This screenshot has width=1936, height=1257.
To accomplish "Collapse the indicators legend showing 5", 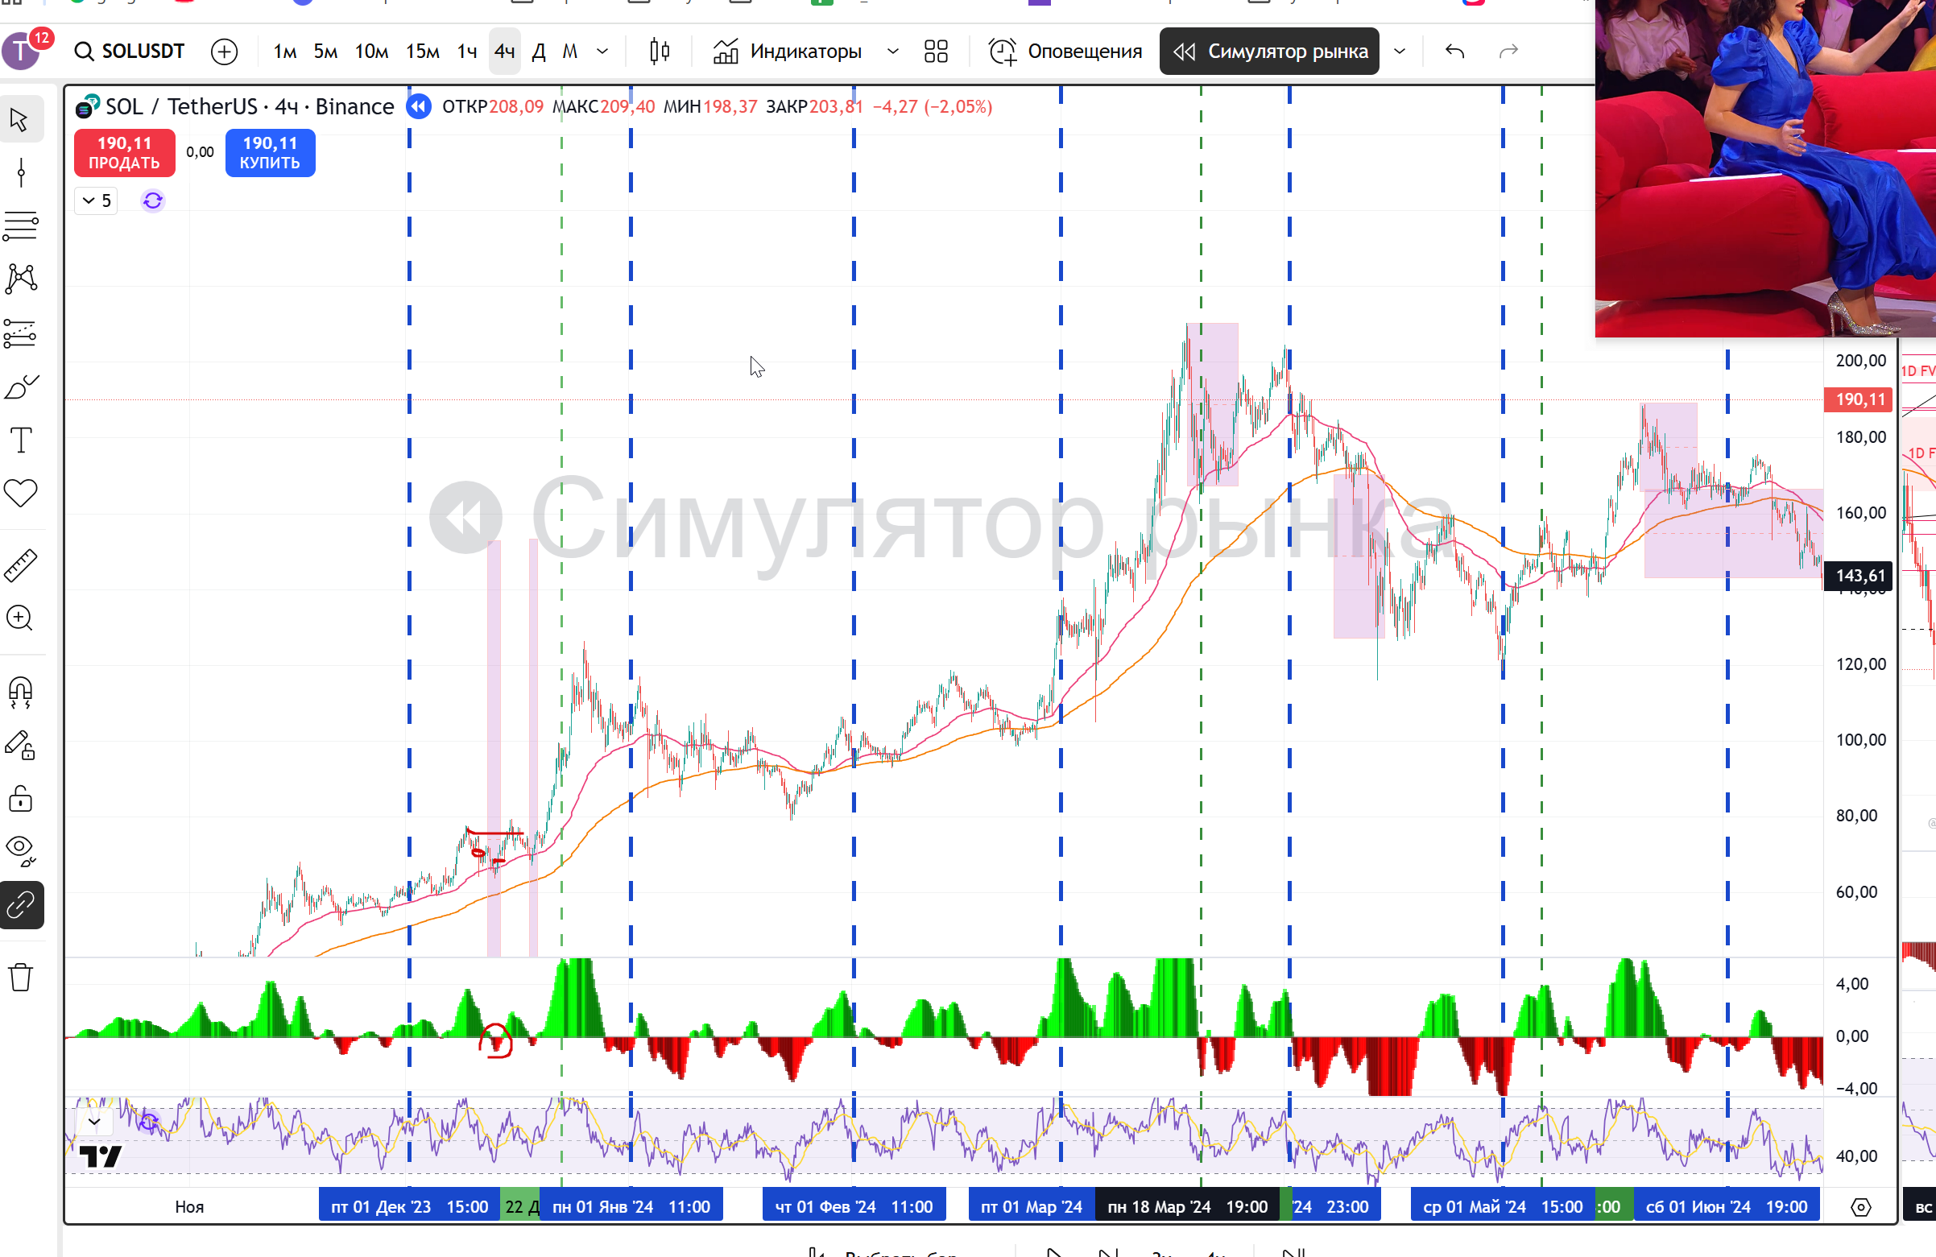I will tap(96, 201).
